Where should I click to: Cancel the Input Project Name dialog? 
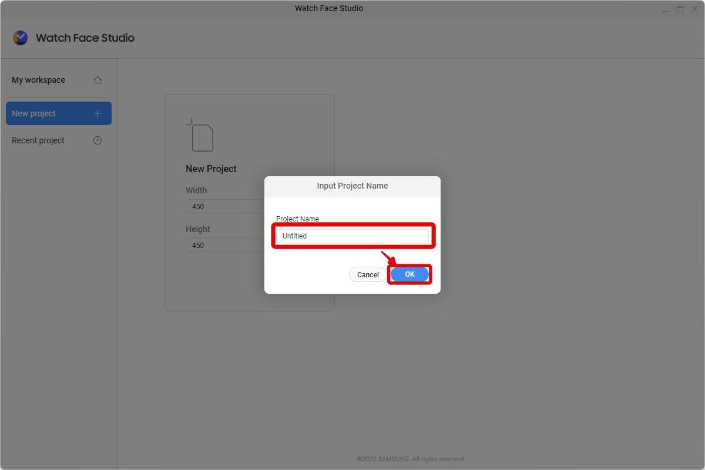point(368,274)
